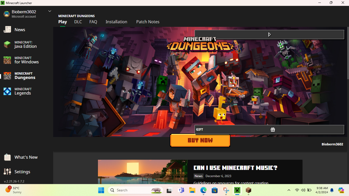Click the taskbar Search box
This screenshot has width=349, height=196.
[136, 190]
